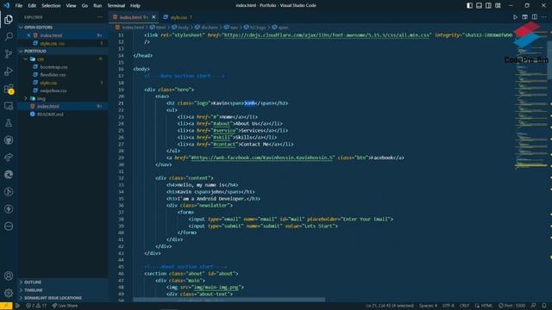The image size is (552, 310).
Task: Close the index.html editor tab
Action: coord(154,17)
